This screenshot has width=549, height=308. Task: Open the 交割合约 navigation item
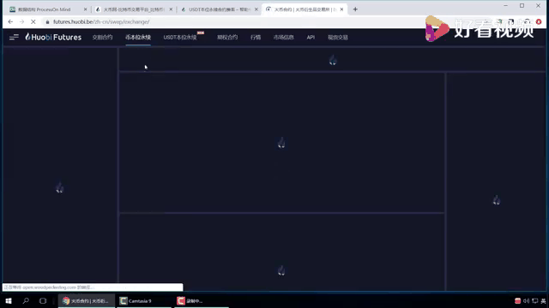(x=102, y=38)
